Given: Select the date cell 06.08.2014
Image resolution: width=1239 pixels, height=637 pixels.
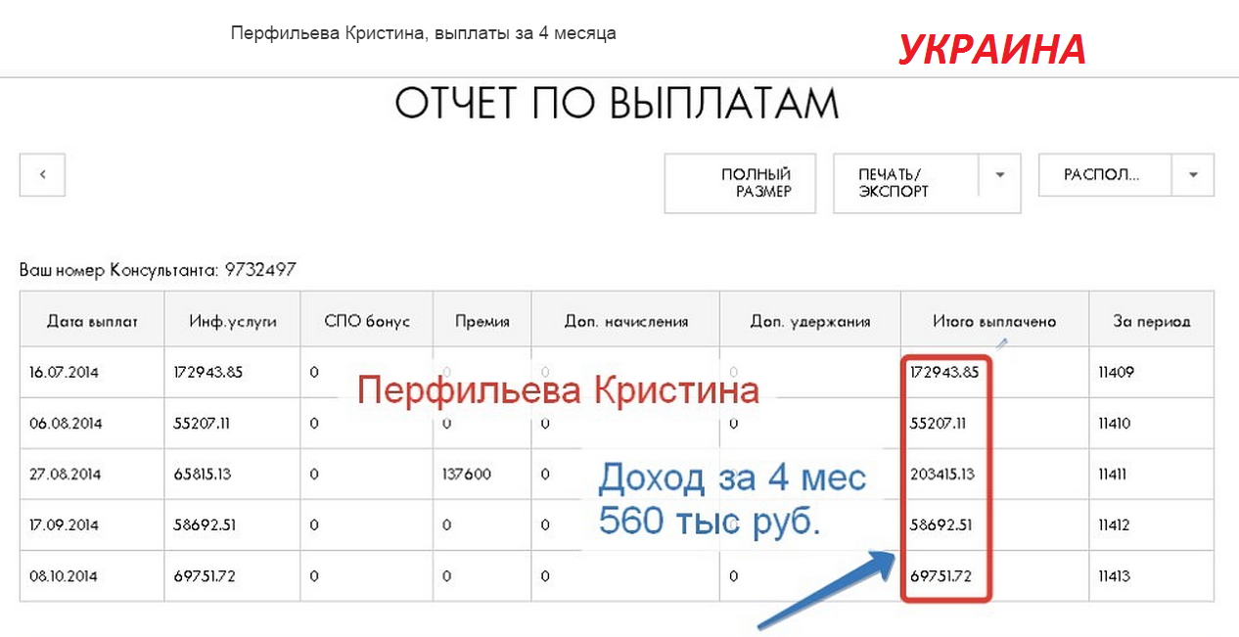Looking at the screenshot, I should [92, 423].
